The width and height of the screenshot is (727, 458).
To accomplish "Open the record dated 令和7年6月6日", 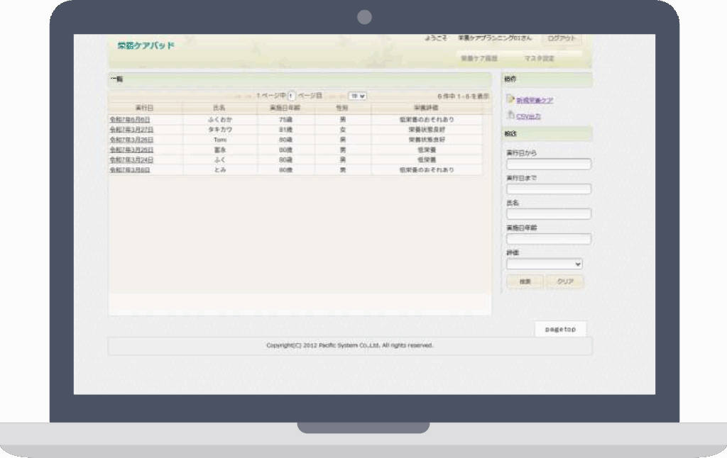I will (130, 120).
